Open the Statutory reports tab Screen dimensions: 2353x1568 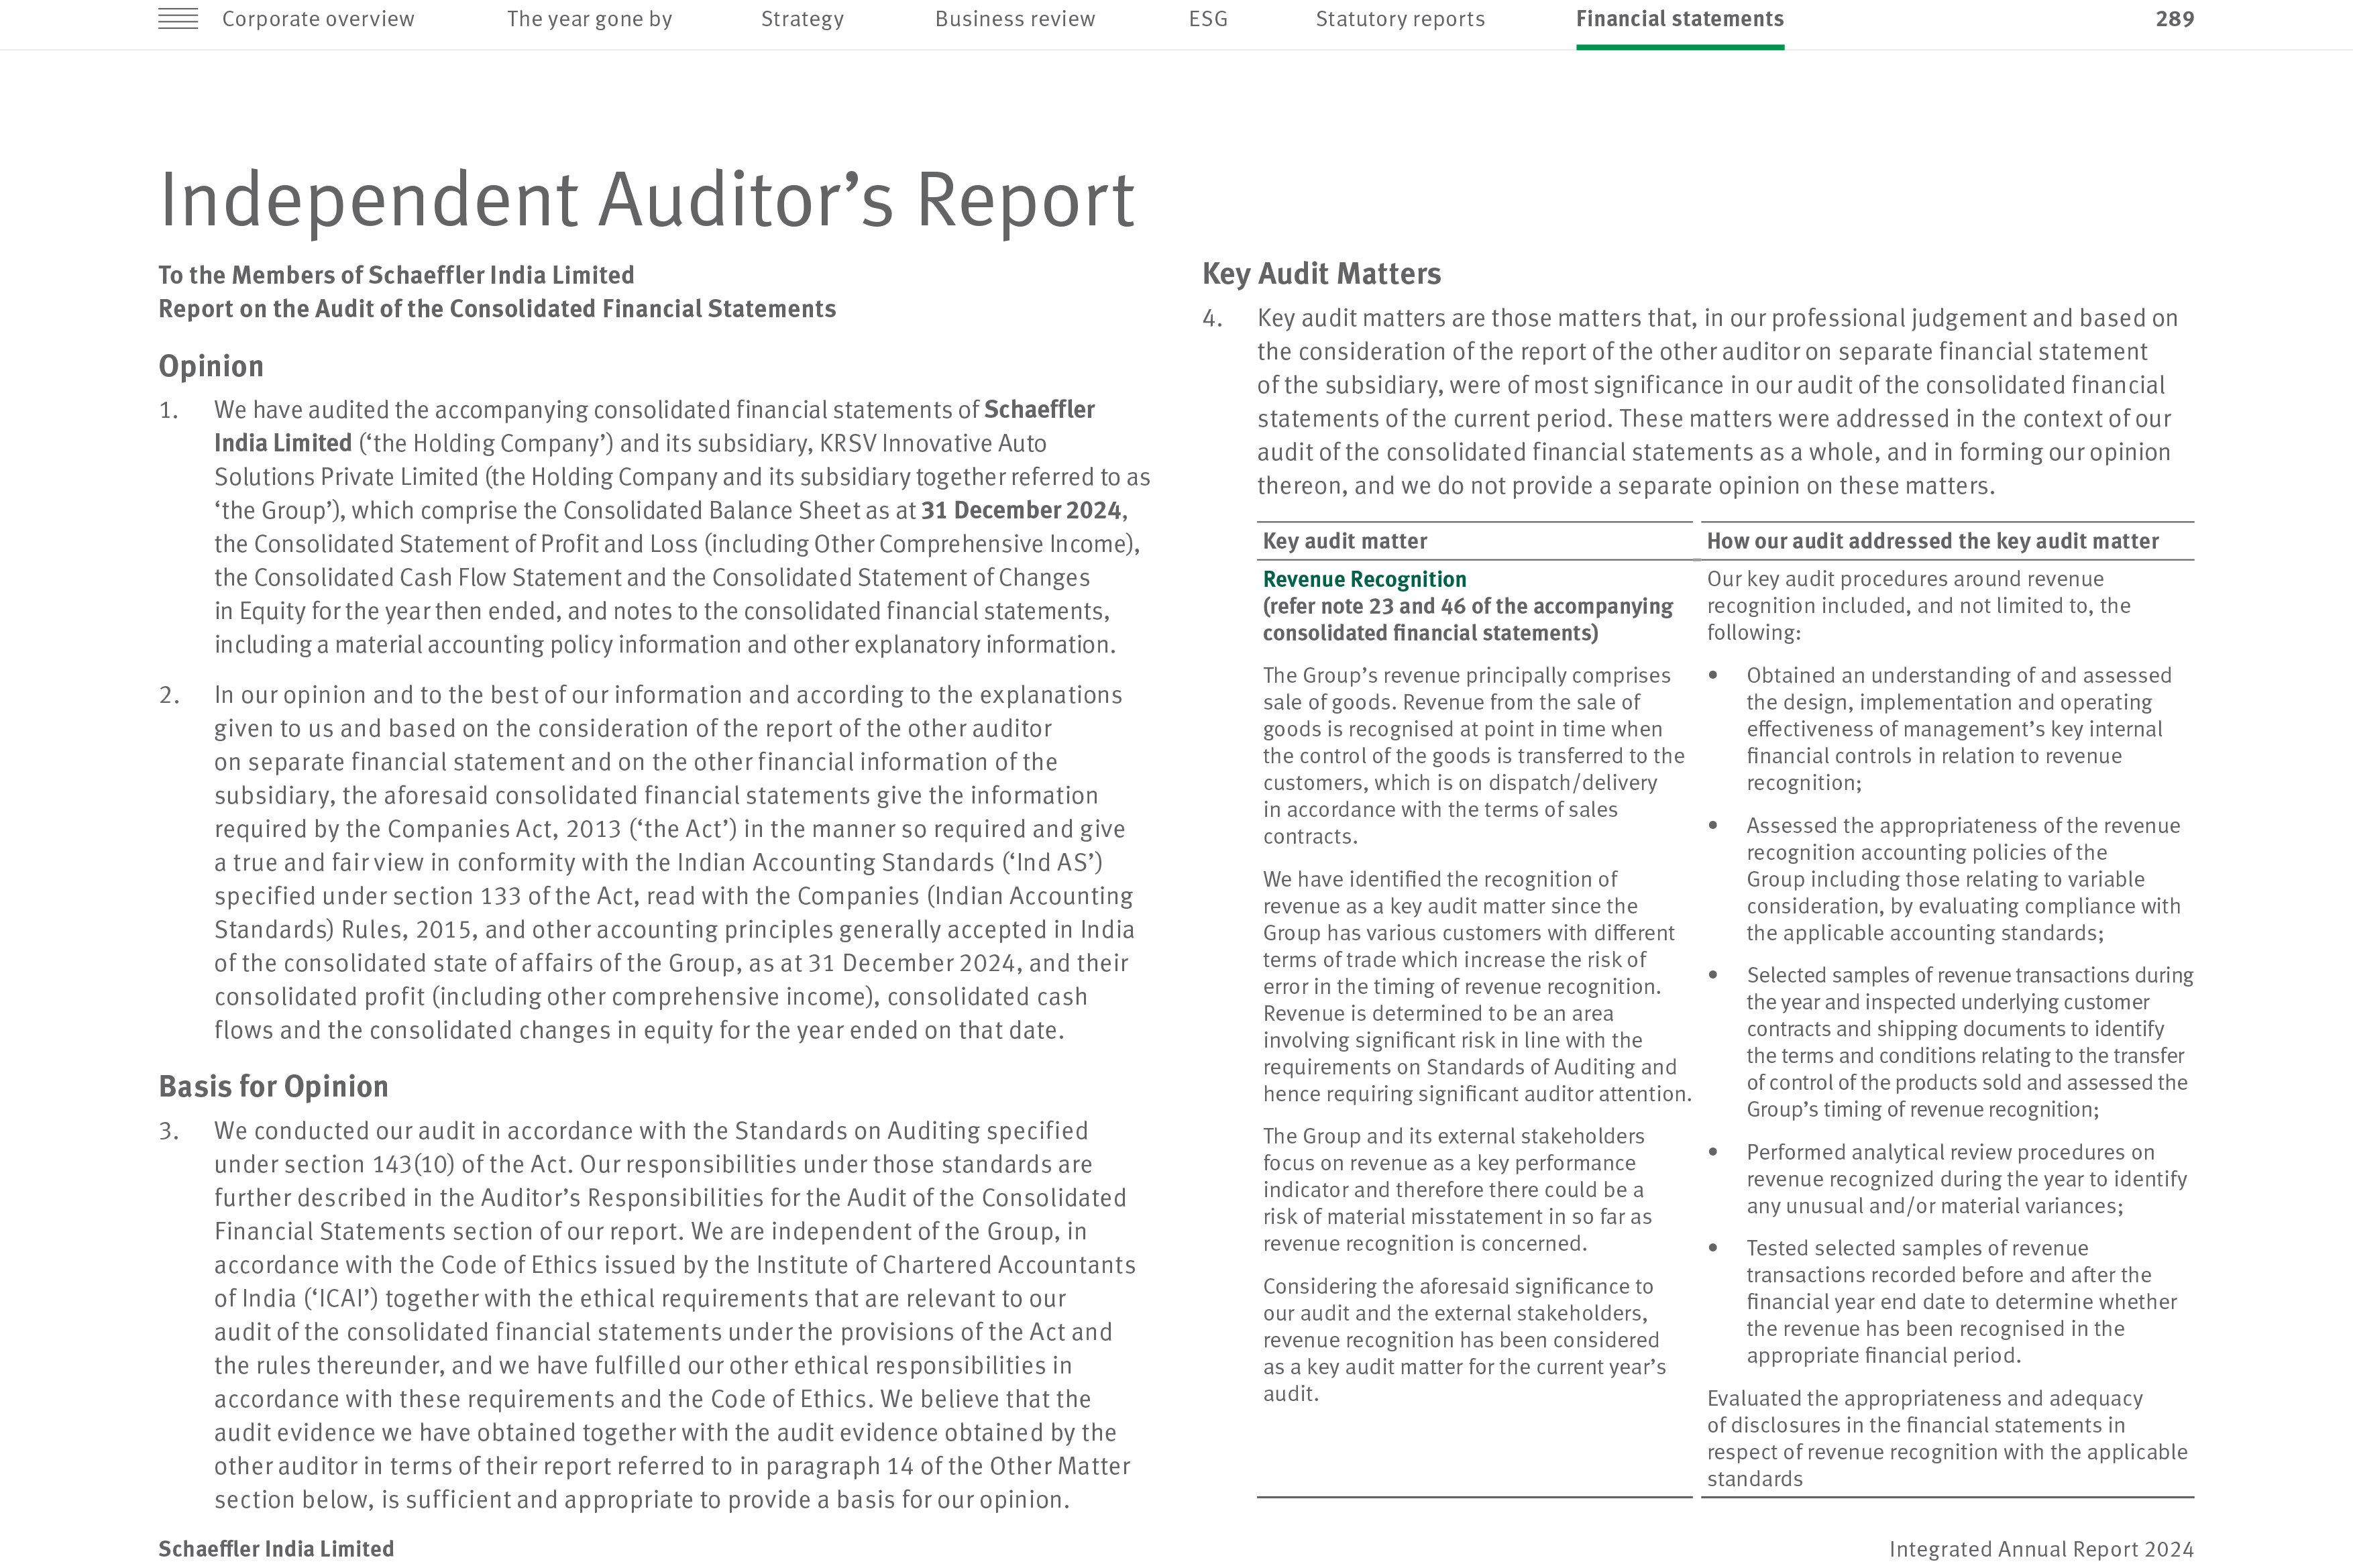pos(1399,19)
